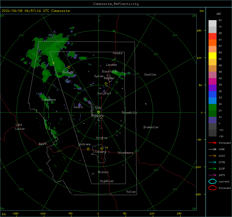
Task: Select the Drumheller label
Action: pos(151,127)
